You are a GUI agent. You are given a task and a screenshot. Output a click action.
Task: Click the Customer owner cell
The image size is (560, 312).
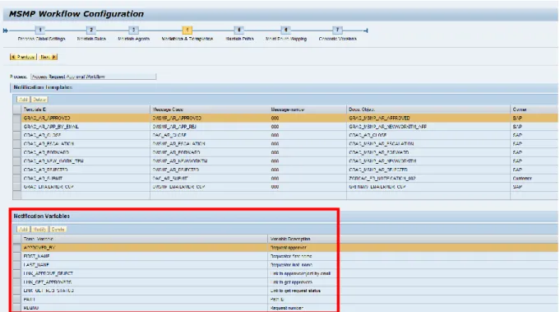535,178
